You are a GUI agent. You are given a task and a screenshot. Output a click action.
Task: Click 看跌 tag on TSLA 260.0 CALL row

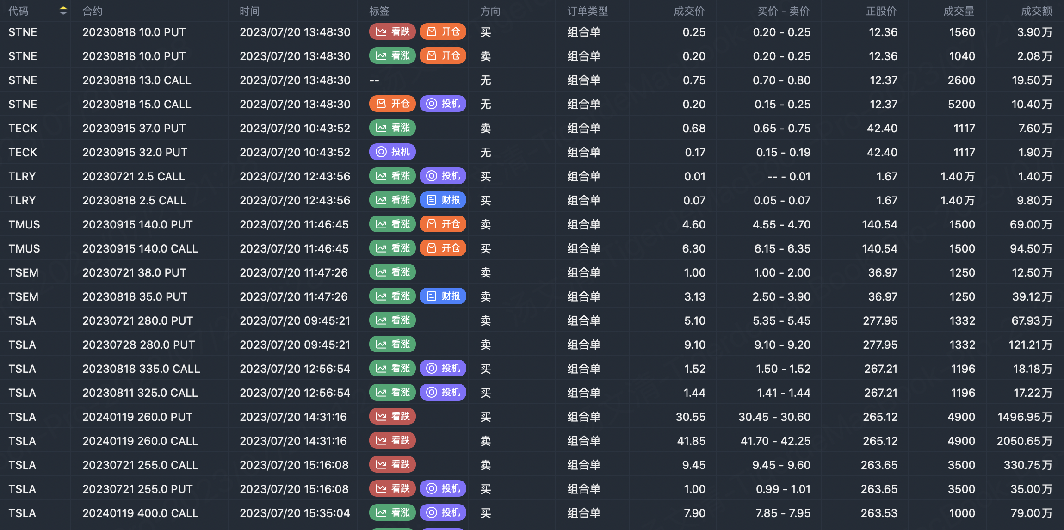click(392, 440)
